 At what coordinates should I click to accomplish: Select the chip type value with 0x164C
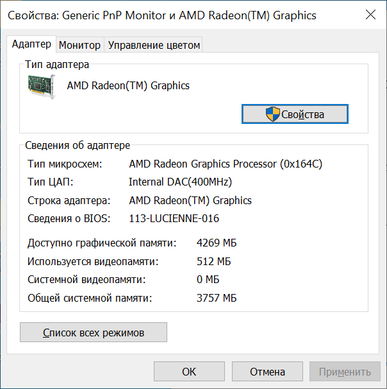pos(226,164)
